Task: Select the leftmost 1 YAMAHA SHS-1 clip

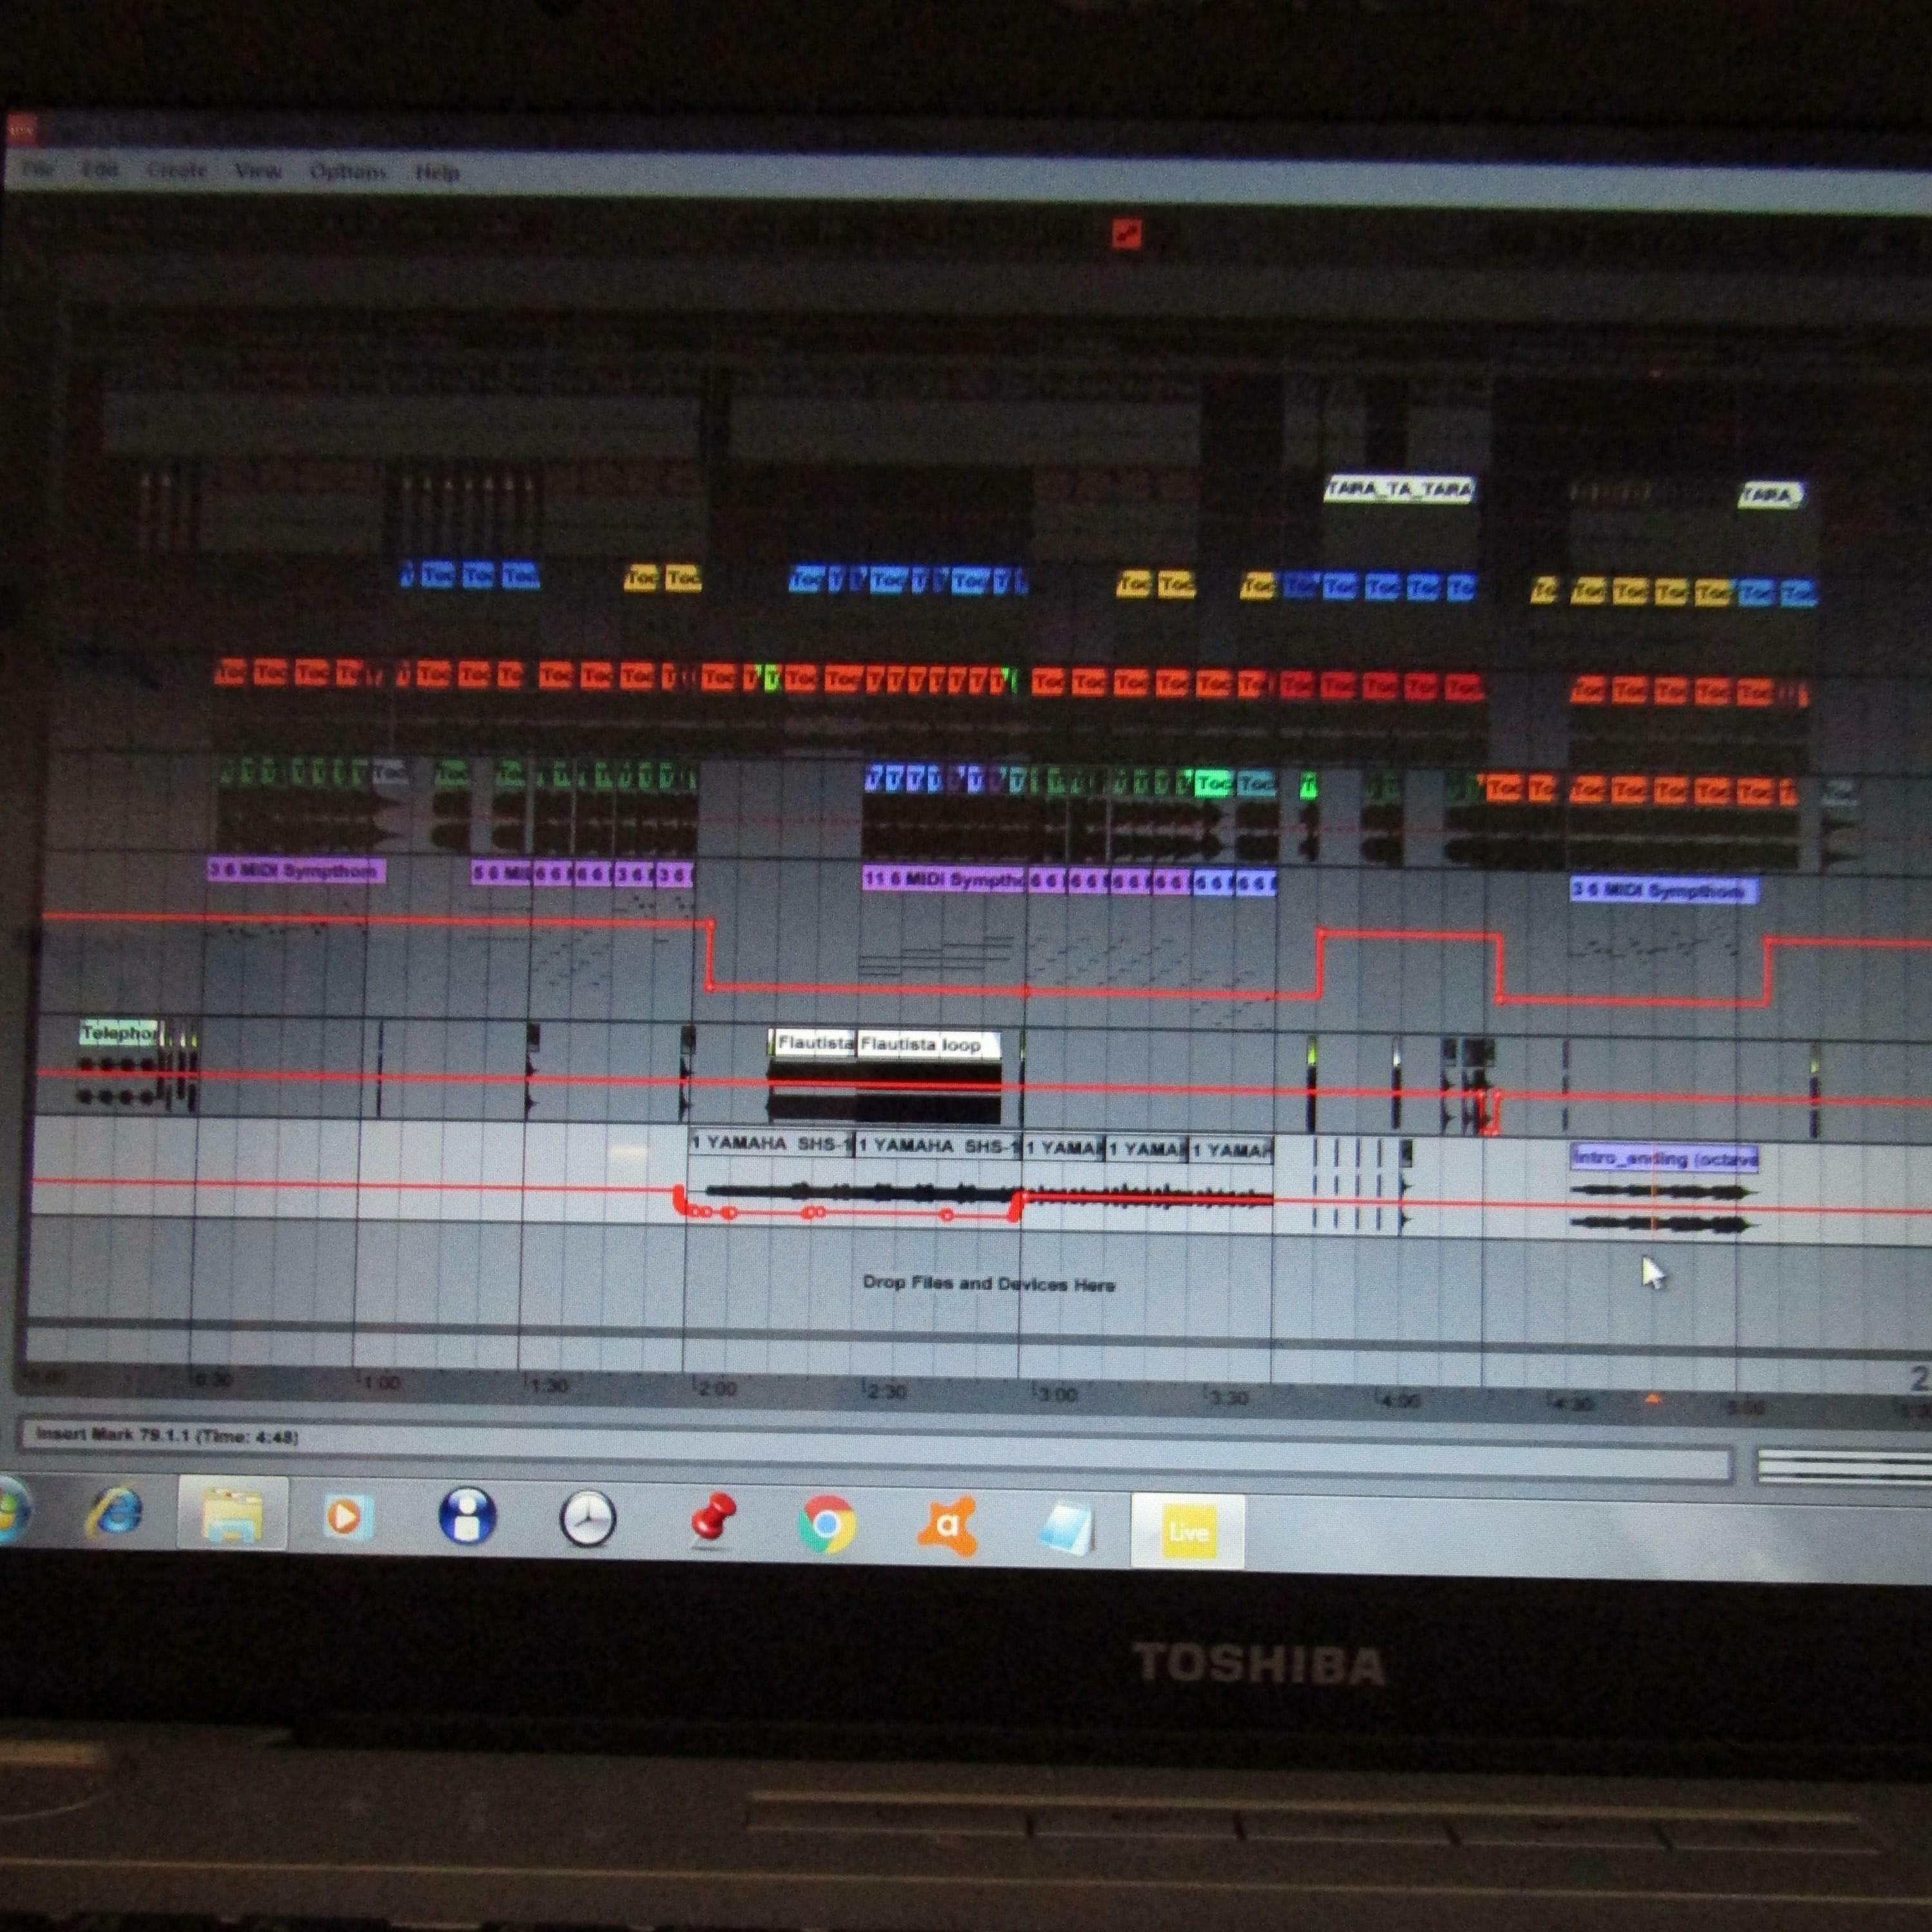Action: pyautogui.click(x=771, y=1143)
